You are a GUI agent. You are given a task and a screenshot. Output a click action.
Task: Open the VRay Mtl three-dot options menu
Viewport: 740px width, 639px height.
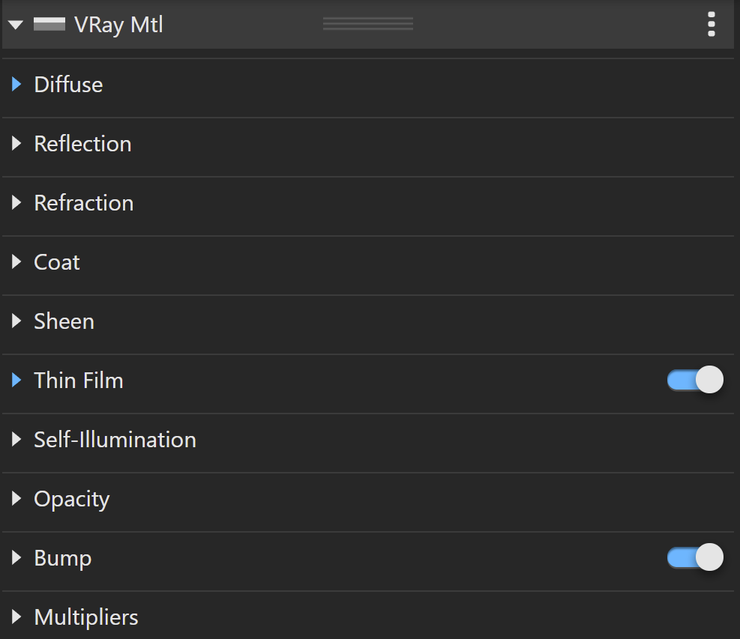tap(712, 24)
